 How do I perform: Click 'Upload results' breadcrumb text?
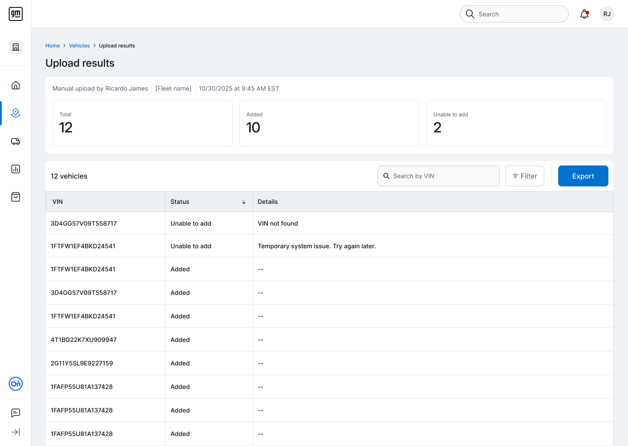pos(117,46)
